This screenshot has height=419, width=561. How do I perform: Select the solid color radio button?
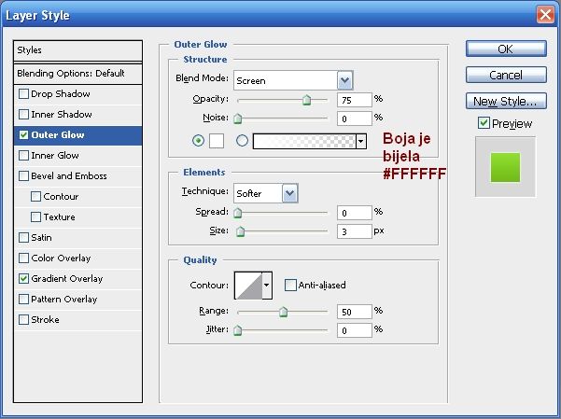click(x=198, y=141)
